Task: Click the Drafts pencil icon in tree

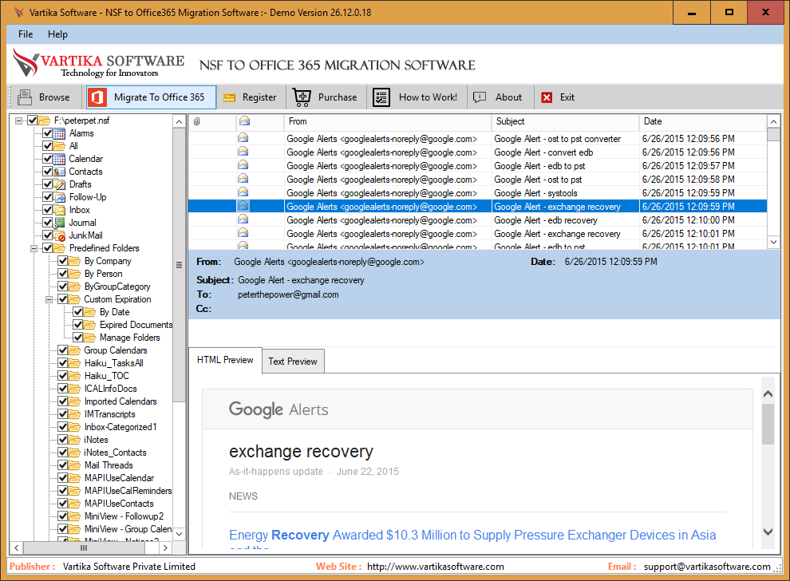Action: point(60,184)
